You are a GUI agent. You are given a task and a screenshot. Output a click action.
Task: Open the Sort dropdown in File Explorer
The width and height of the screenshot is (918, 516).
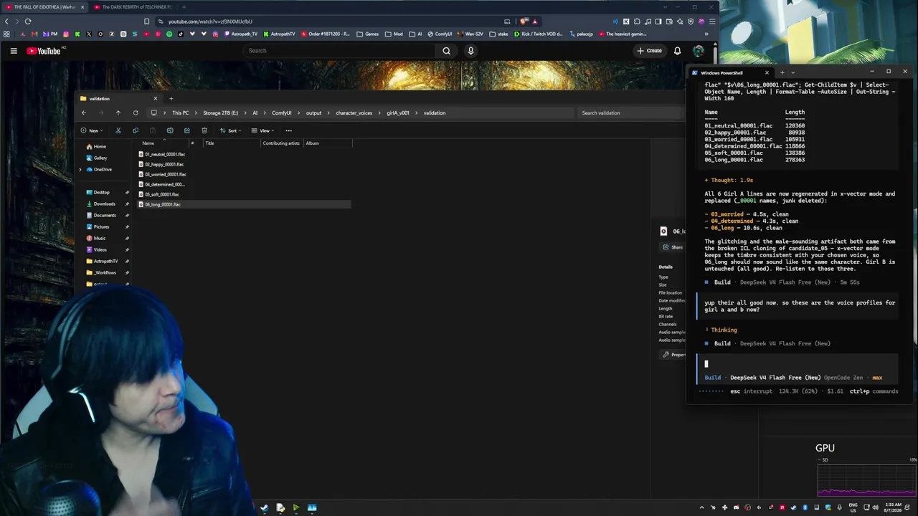click(x=229, y=130)
